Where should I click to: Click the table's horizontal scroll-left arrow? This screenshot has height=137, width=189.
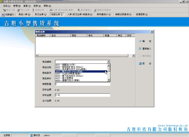37,55
